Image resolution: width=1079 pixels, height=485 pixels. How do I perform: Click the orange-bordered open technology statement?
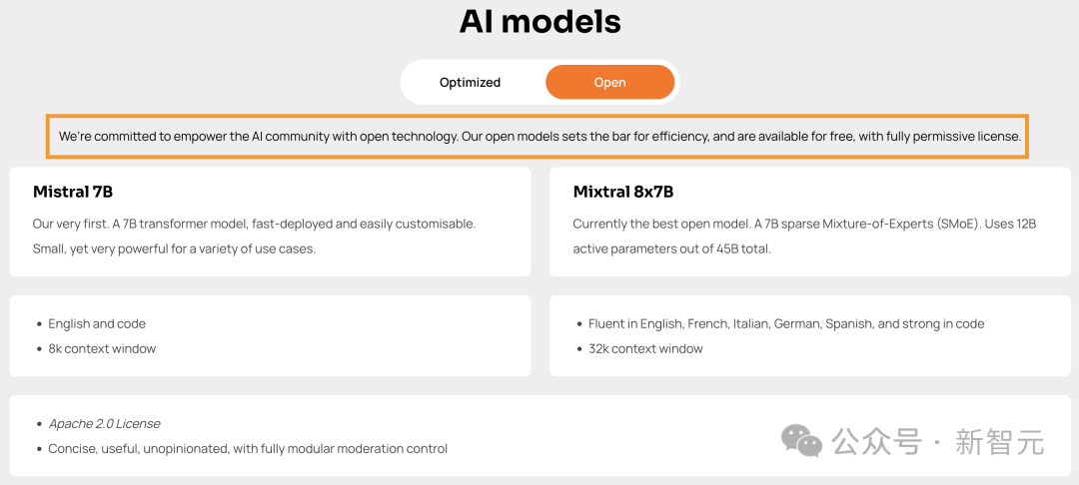coord(539,137)
